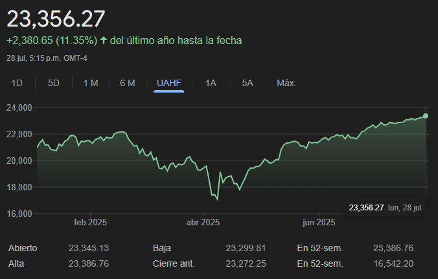Click the +2,380.65 (11.35%) change text
Screen dimensions: 438x279
tap(52, 40)
